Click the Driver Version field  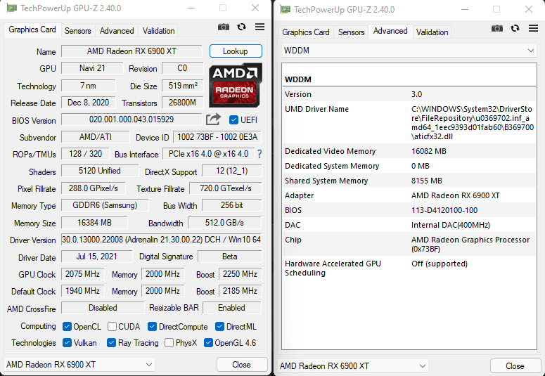click(161, 240)
